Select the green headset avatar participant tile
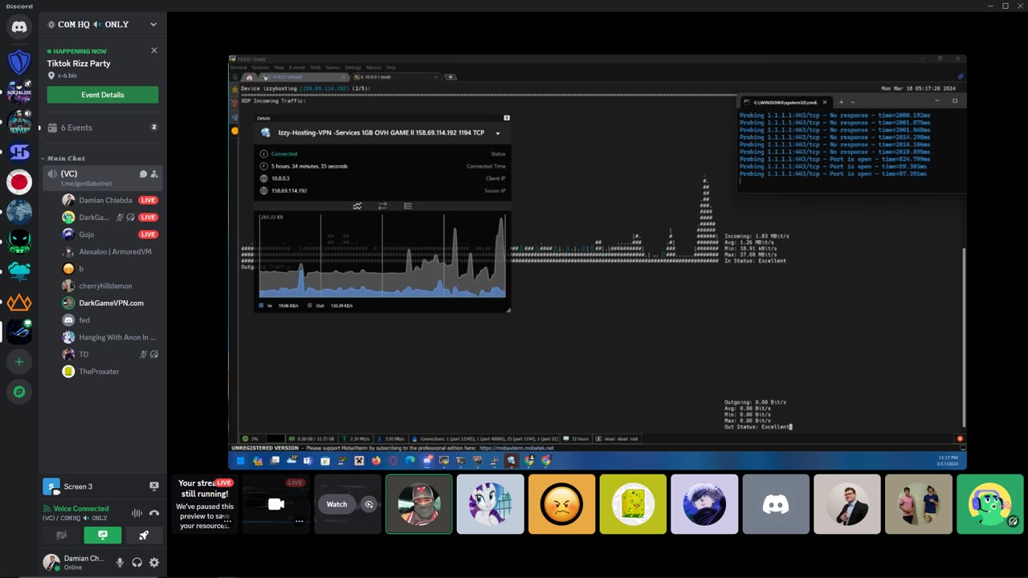Screen dimensions: 1028x578 [x=990, y=504]
